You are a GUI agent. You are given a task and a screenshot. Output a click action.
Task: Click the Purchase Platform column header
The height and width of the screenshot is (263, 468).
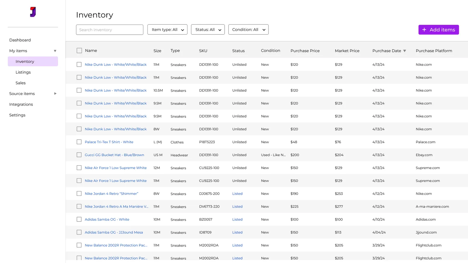pos(434,51)
